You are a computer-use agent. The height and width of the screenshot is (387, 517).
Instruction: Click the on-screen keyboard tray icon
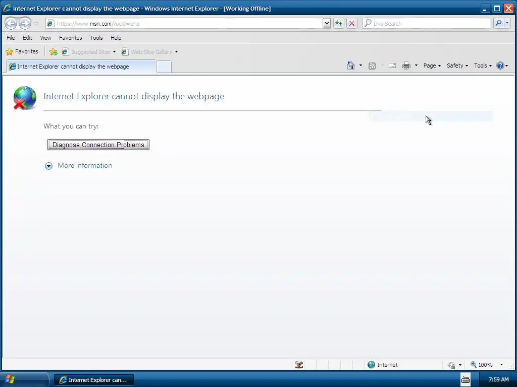click(x=465, y=380)
